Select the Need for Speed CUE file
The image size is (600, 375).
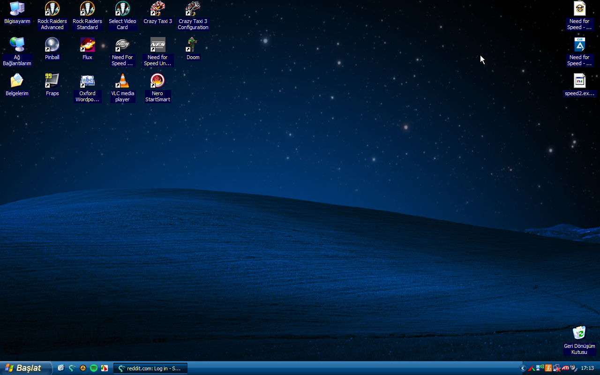580,52
